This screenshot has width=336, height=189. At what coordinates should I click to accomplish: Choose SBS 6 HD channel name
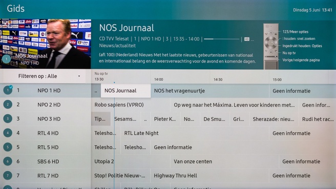(x=48, y=161)
